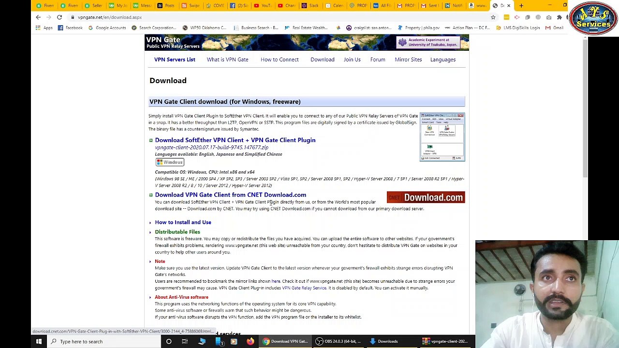Image resolution: width=619 pixels, height=348 pixels.
Task: Switch to the Slack browser tab
Action: pos(310,5)
